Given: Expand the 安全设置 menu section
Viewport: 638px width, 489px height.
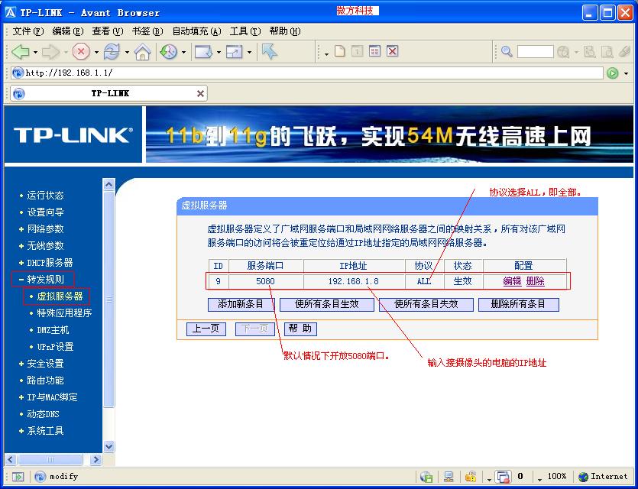Looking at the screenshot, I should 21,364.
